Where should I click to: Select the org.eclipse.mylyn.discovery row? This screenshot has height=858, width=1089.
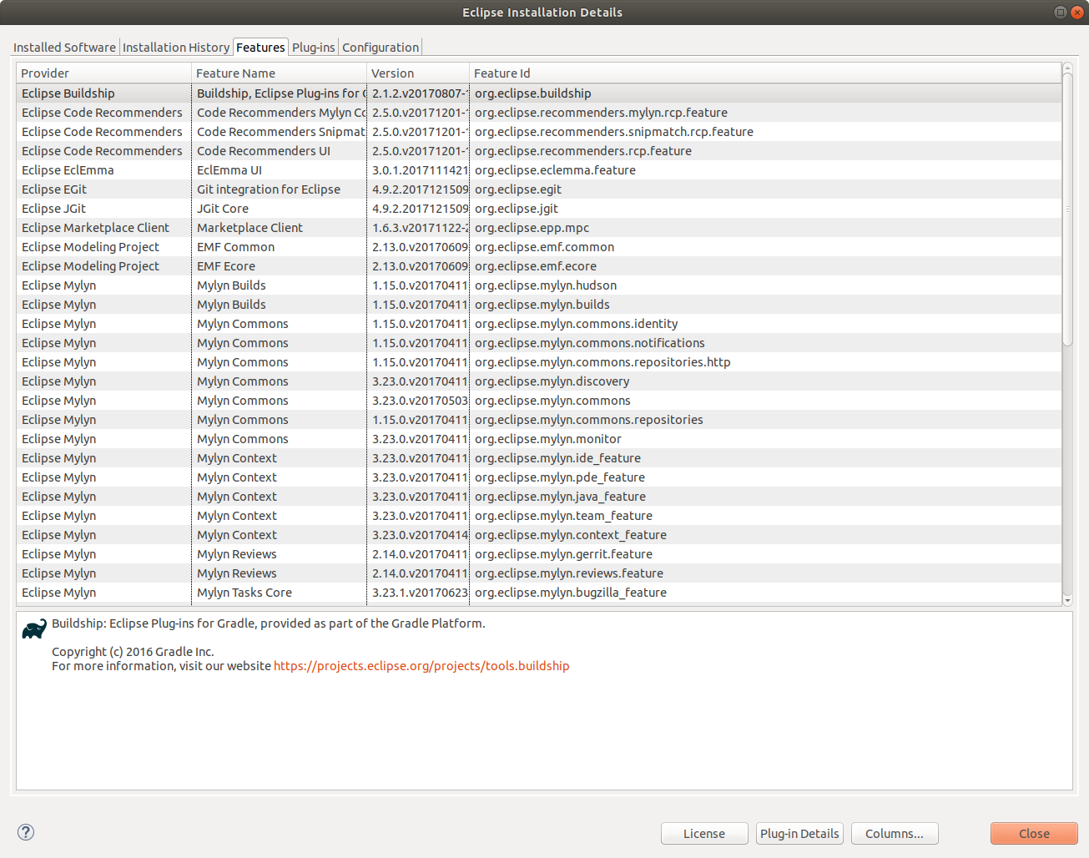pyautogui.click(x=539, y=381)
